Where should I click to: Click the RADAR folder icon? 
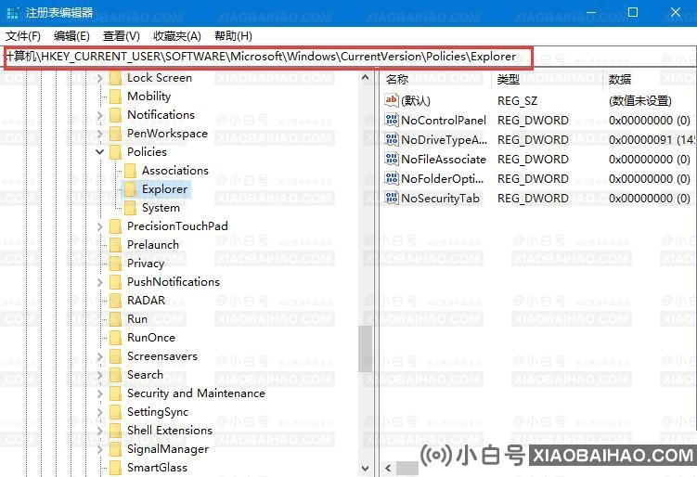[x=116, y=301]
